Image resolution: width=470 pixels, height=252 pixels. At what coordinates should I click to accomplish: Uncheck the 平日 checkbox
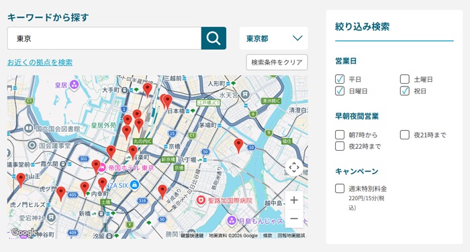(340, 79)
